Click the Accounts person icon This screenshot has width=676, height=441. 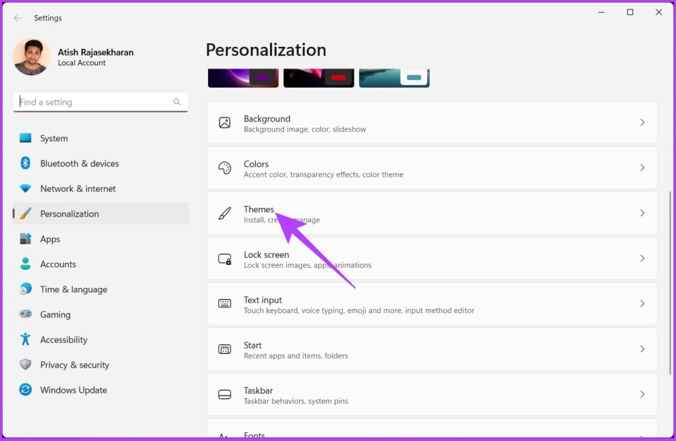point(26,264)
